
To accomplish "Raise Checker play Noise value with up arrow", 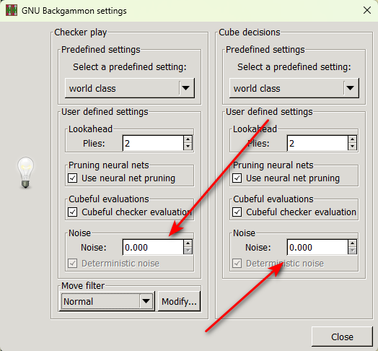I will (x=188, y=243).
